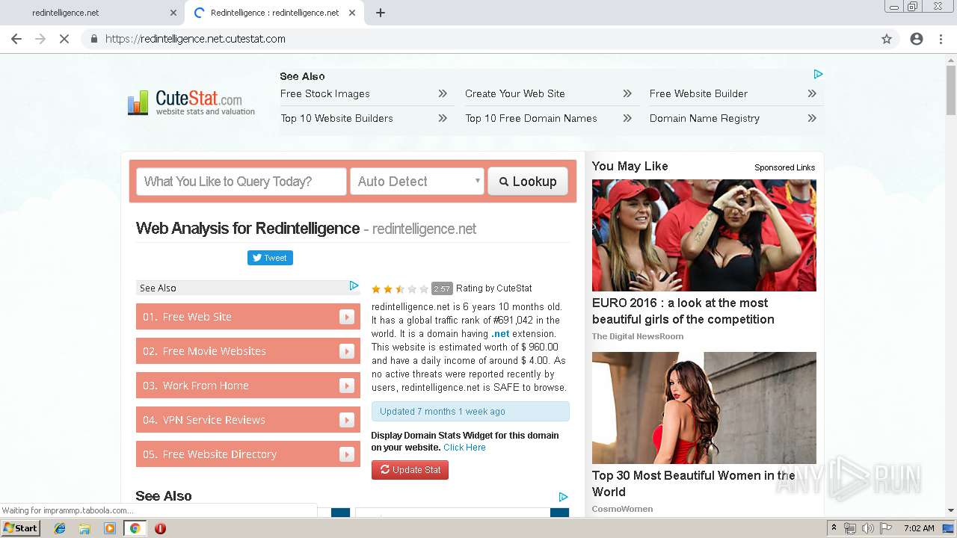Viewport: 957px width, 538px height.
Task: Click the CuteStat.com logo
Action: [191, 103]
